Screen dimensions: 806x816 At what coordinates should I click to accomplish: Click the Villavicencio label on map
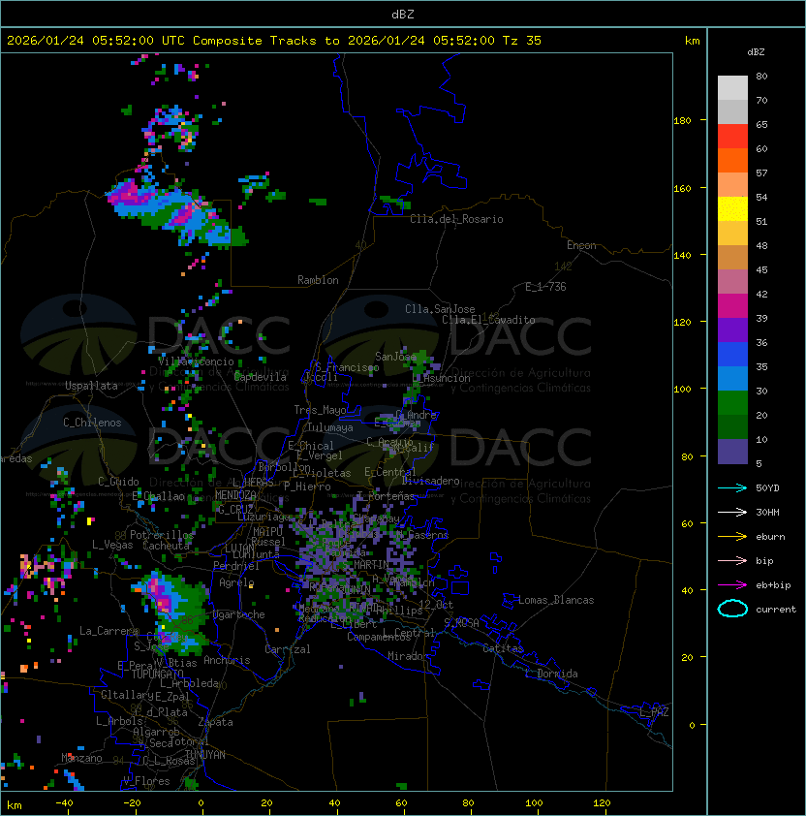coord(196,361)
